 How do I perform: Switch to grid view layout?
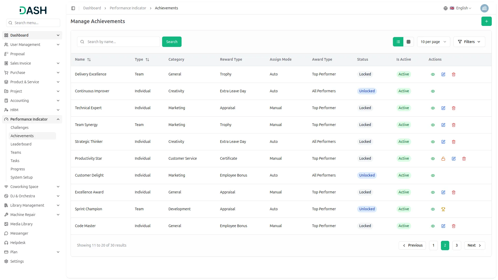tap(409, 42)
